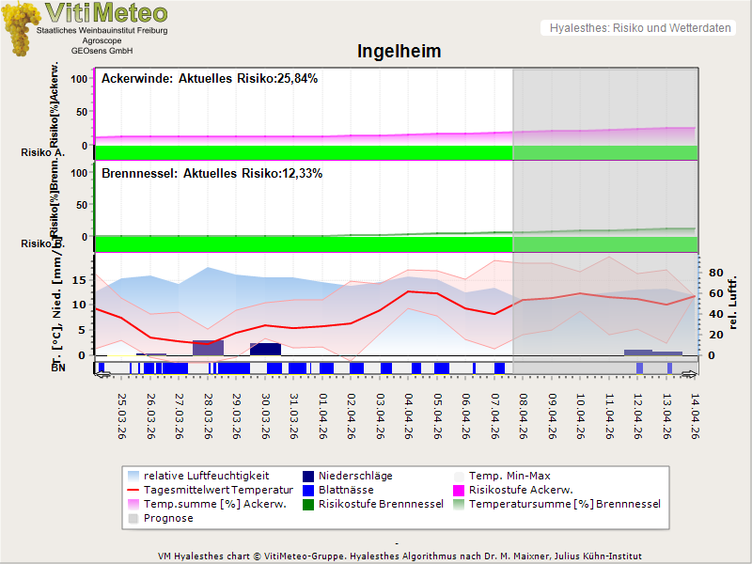Viewport: 752px width, 564px height.
Task: Click the VitiMeteo grape logo
Action: pos(21,28)
